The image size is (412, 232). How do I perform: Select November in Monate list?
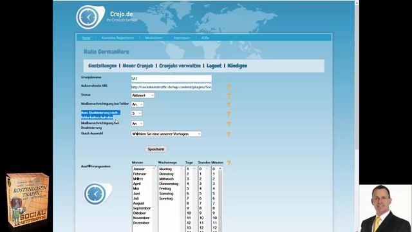click(x=141, y=218)
